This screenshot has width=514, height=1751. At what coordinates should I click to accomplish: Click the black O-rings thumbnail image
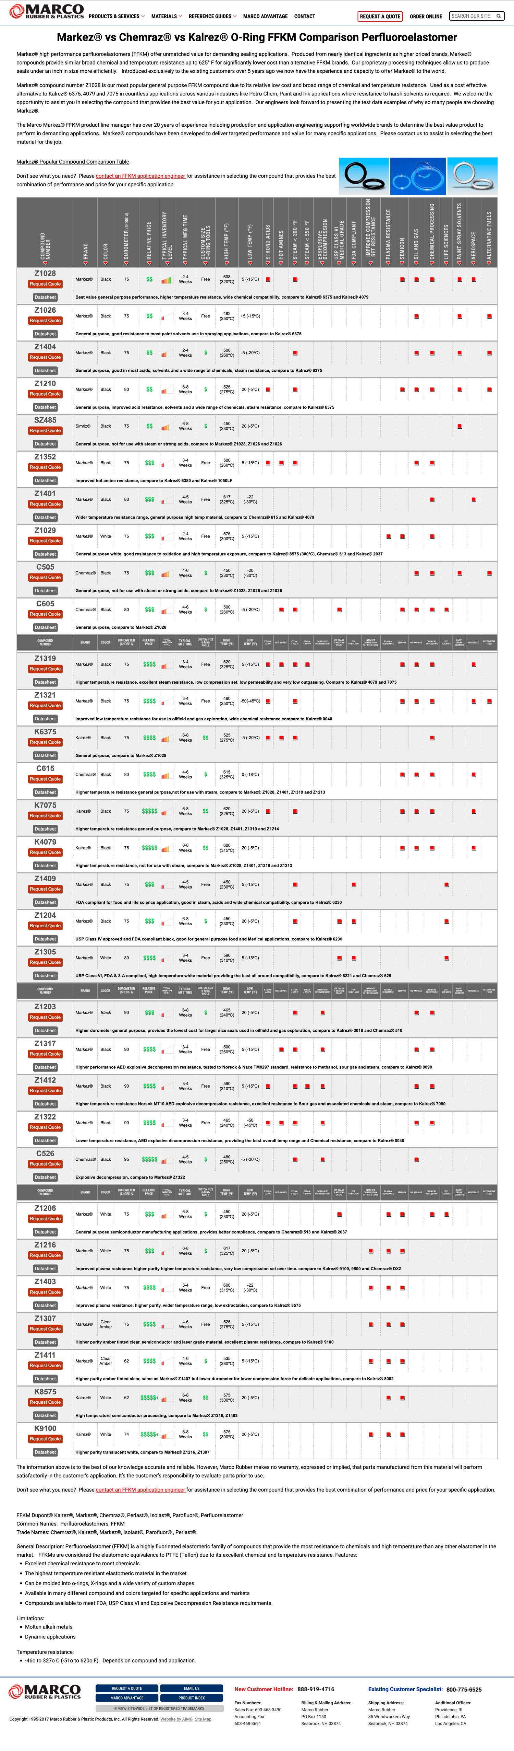(x=364, y=176)
